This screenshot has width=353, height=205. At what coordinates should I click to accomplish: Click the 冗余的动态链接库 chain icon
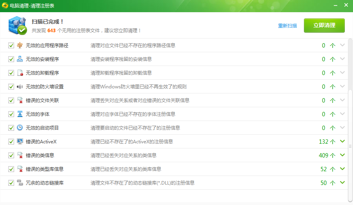click(20, 183)
